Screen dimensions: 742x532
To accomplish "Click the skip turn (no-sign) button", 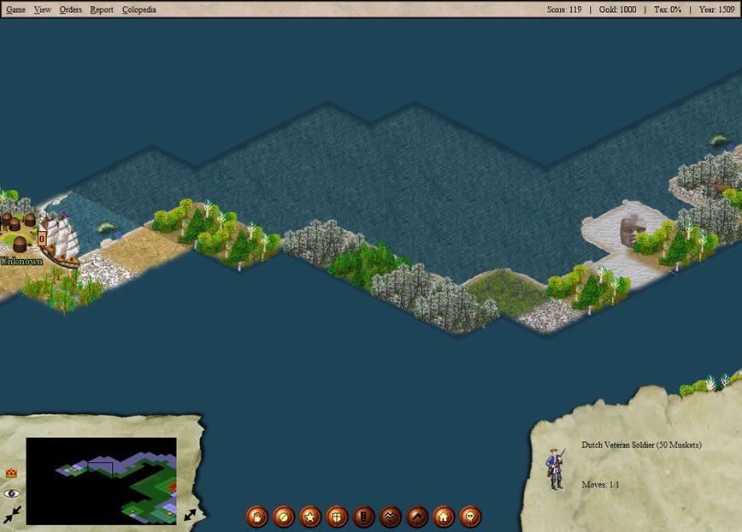I will [284, 517].
